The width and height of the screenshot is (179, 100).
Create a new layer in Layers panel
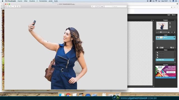pos(171,47)
